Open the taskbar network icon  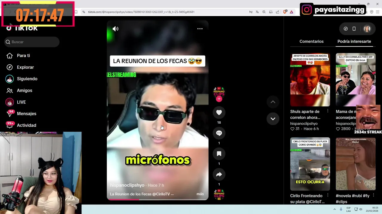(356, 209)
